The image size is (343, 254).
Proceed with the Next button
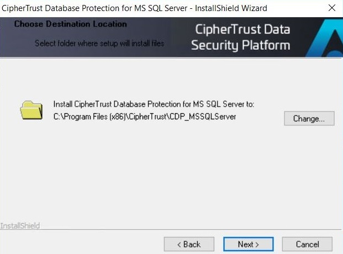[249, 244]
